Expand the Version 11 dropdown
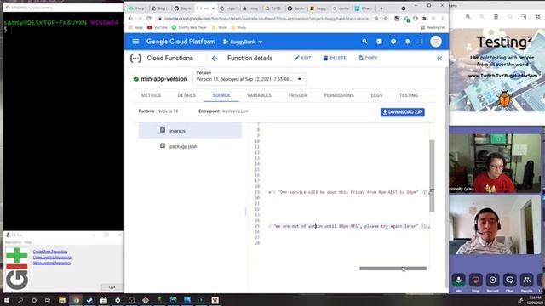545x306 pixels. (249, 79)
